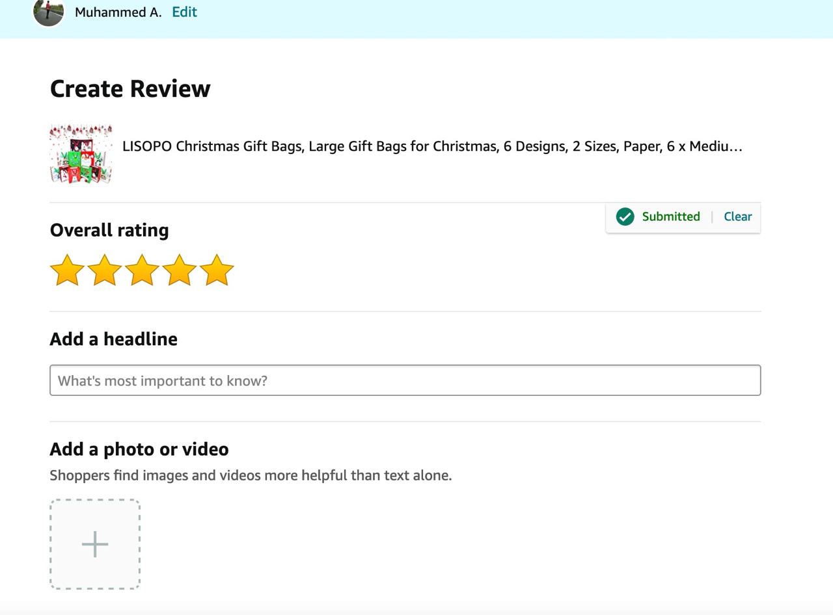Open the LISOPO gift bags product thumbnail

(x=81, y=154)
